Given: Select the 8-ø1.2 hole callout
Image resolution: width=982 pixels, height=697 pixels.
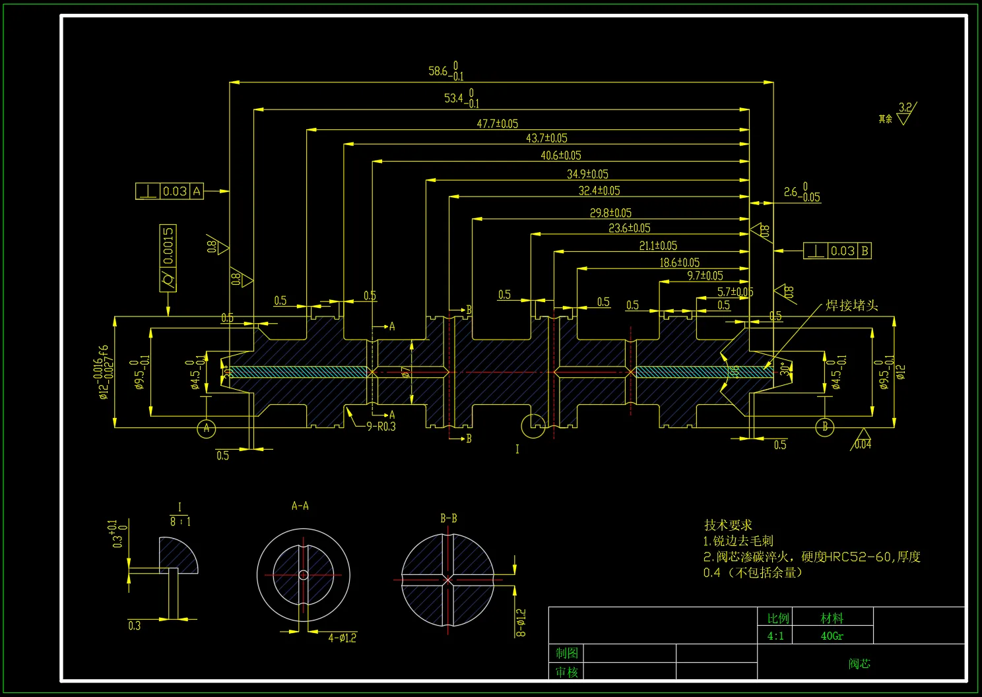Looking at the screenshot, I should pos(521,623).
